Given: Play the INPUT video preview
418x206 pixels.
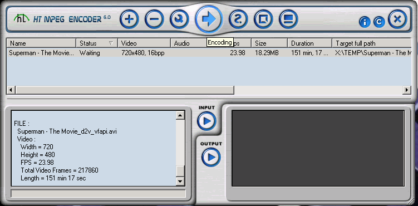Looking at the screenshot, I should click(x=206, y=121).
